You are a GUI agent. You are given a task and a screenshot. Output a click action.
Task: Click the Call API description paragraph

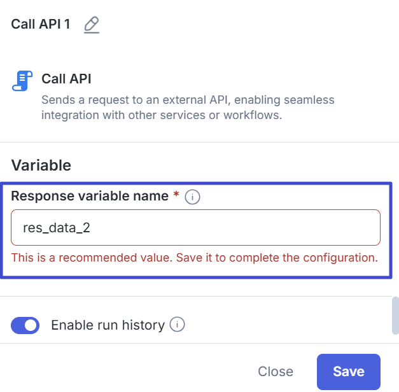[x=188, y=108]
